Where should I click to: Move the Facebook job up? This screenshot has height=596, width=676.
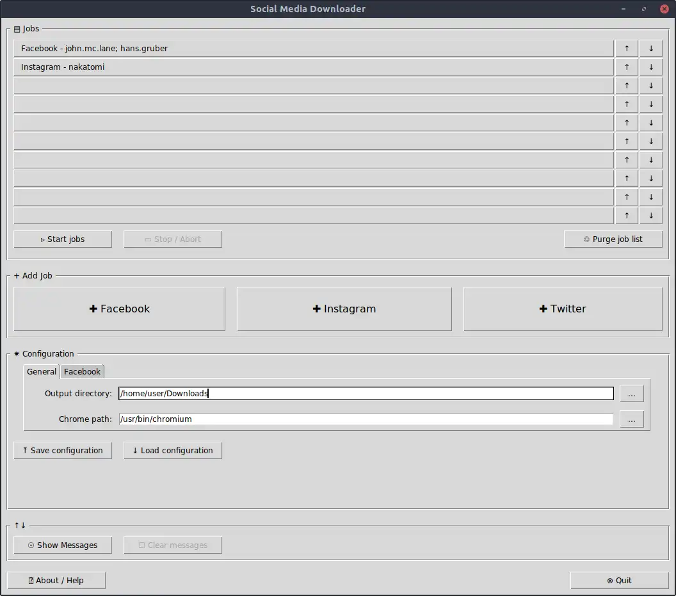[x=627, y=48]
